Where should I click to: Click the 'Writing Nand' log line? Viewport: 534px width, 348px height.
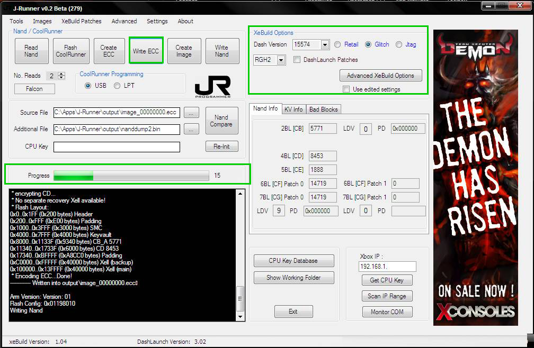26,310
